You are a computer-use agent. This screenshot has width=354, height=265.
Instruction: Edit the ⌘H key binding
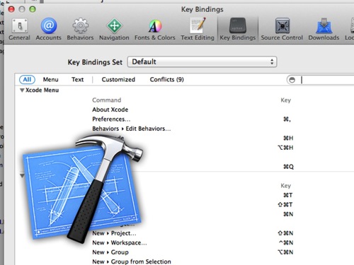[288, 138]
